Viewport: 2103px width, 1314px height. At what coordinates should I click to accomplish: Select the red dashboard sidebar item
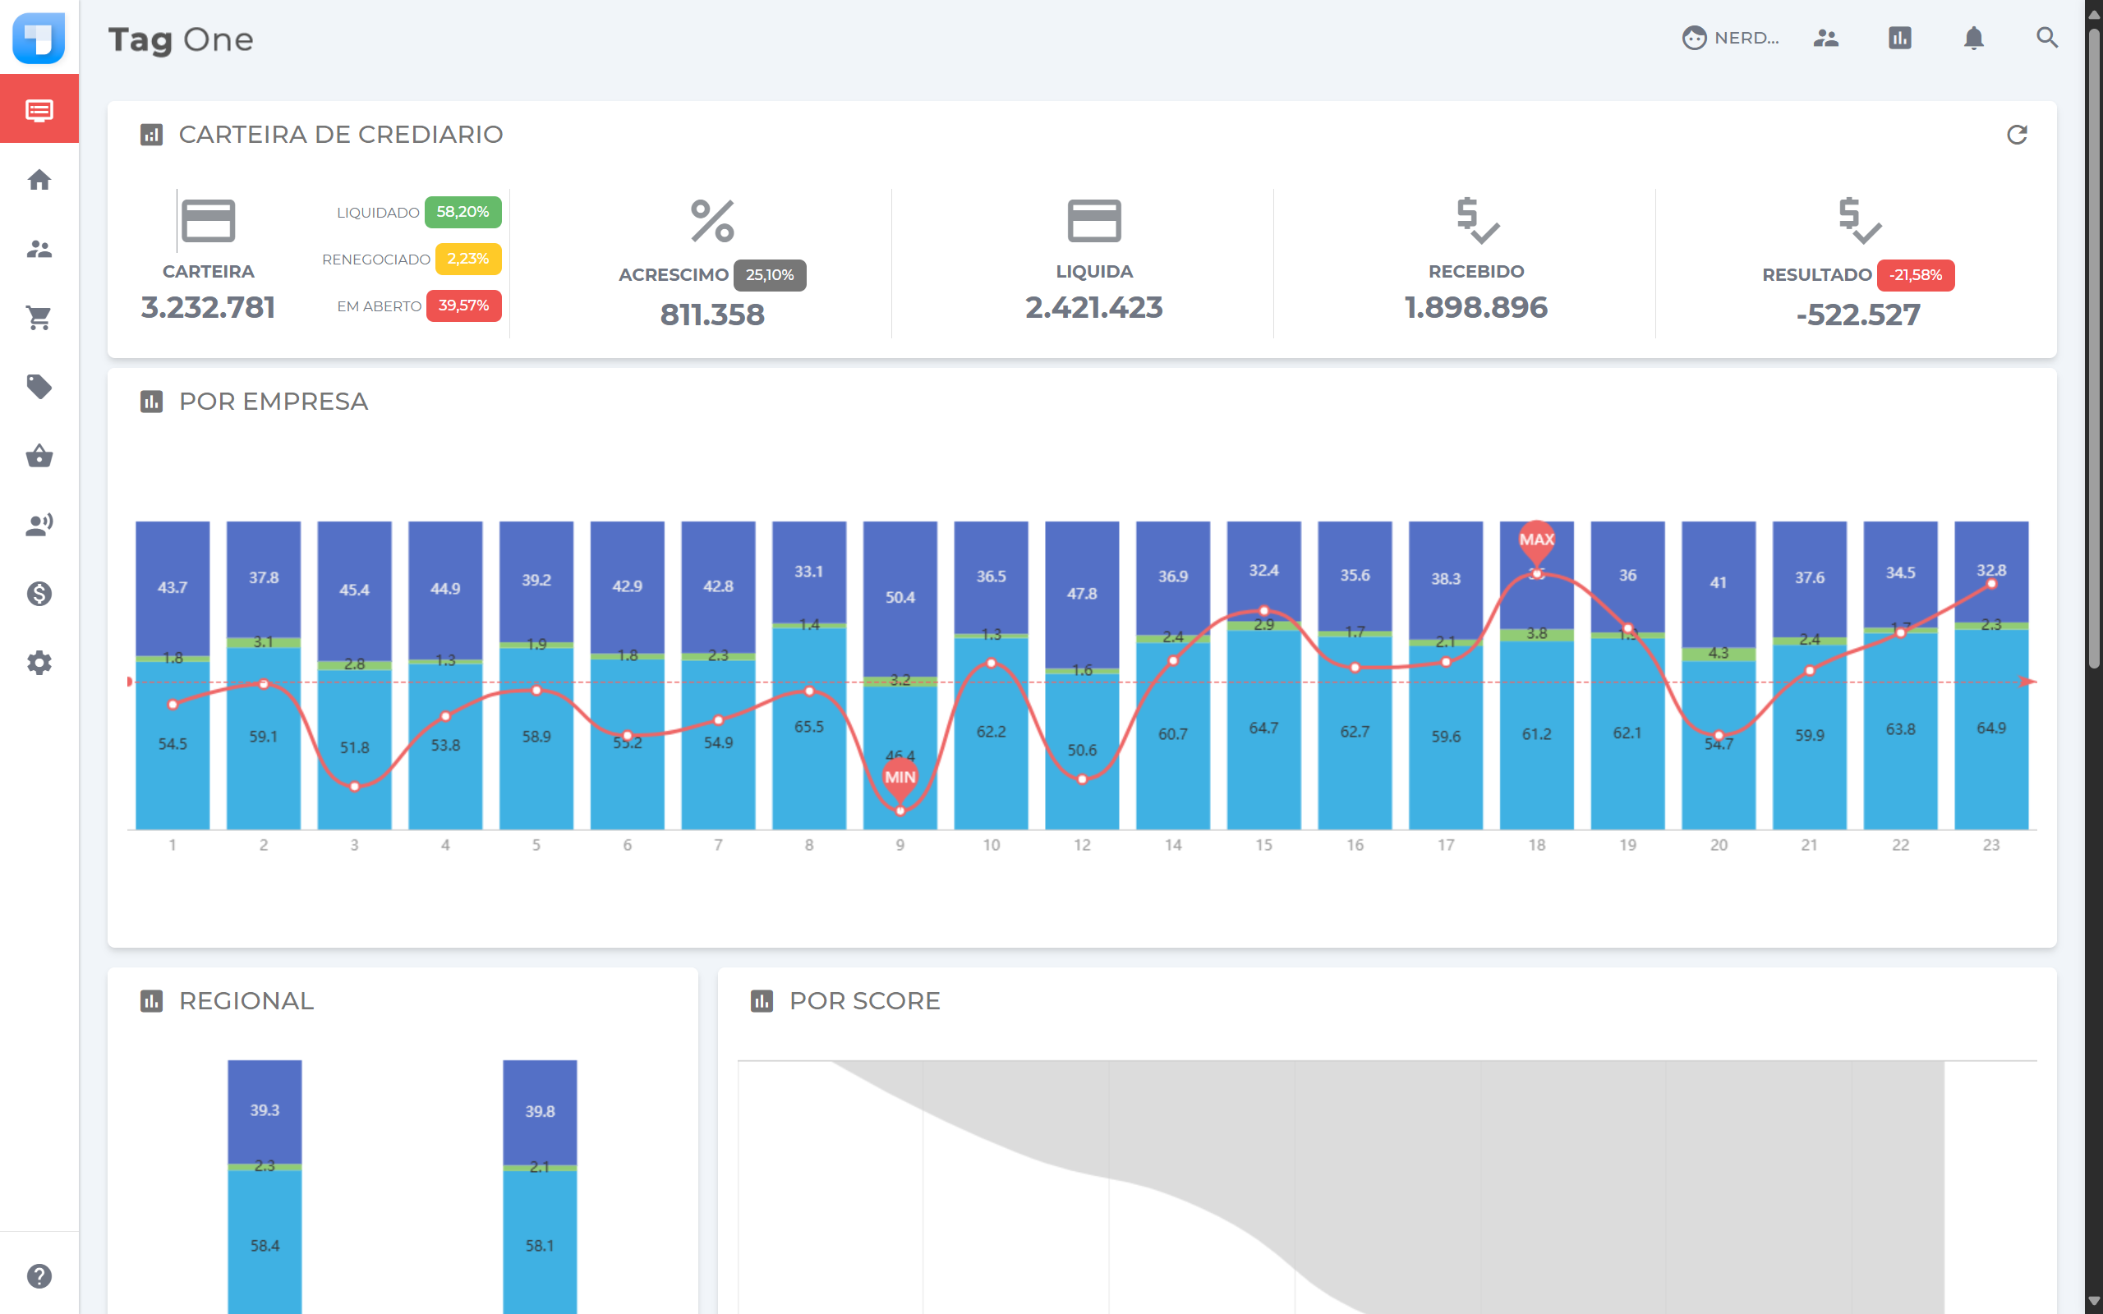(x=39, y=109)
